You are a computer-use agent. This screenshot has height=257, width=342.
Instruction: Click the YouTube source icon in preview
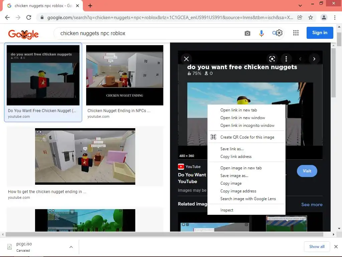[181, 167]
